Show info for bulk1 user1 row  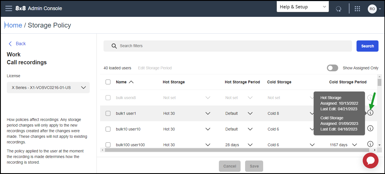370,113
